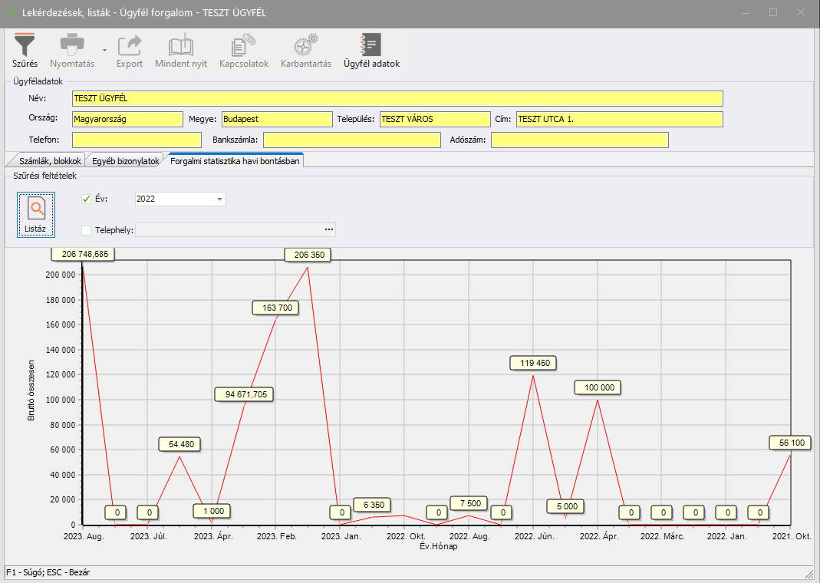The image size is (820, 583).
Task: Click the 206 350 peak data label
Action: [308, 255]
